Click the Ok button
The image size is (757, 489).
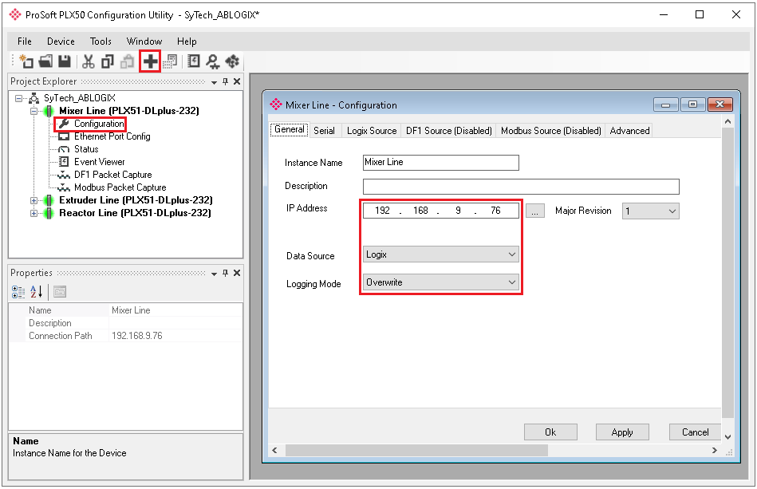550,432
